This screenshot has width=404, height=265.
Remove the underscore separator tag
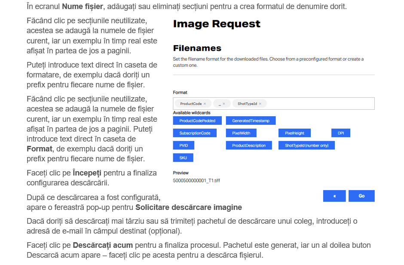(224, 104)
